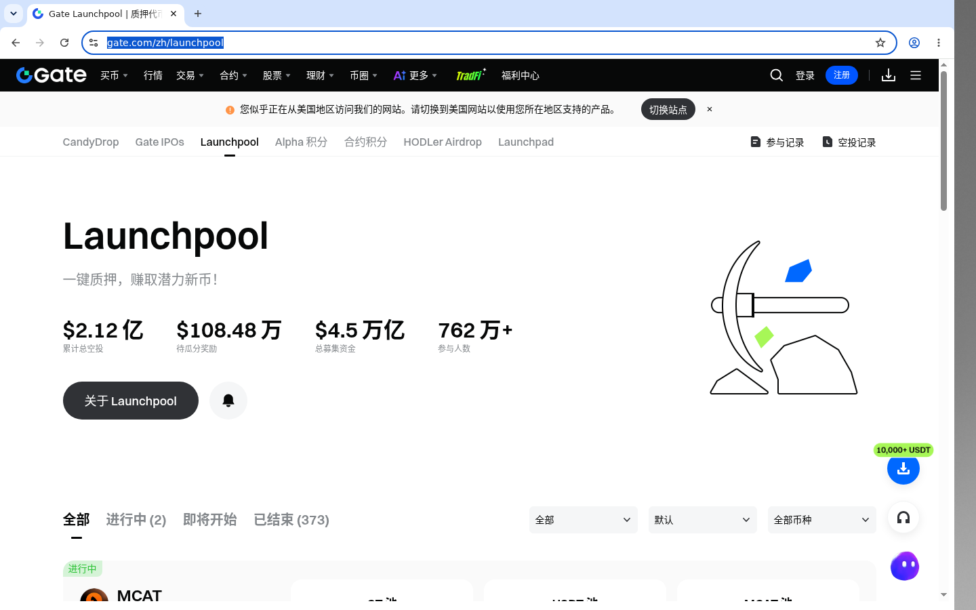Expand the 交易 menu

point(190,75)
